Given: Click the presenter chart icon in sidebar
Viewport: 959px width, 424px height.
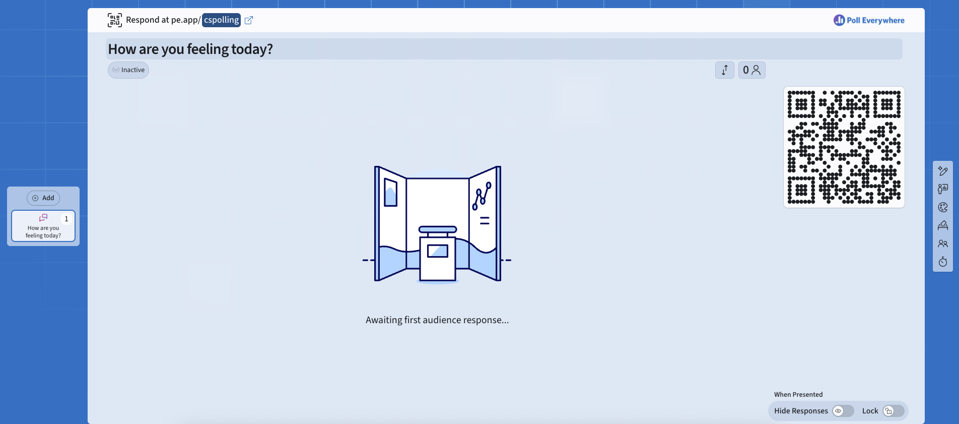Looking at the screenshot, I should [x=943, y=189].
